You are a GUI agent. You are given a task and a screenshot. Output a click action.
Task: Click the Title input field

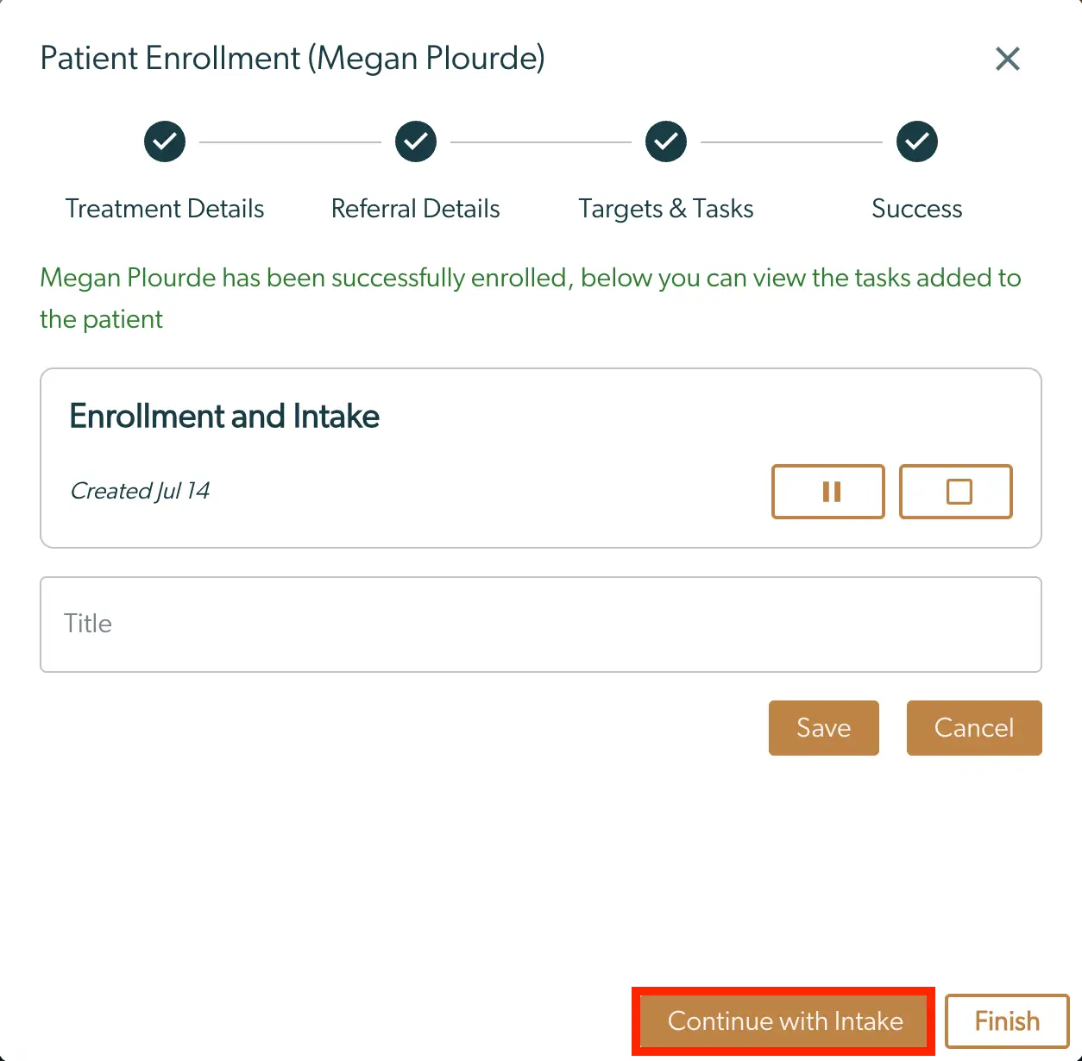click(541, 624)
